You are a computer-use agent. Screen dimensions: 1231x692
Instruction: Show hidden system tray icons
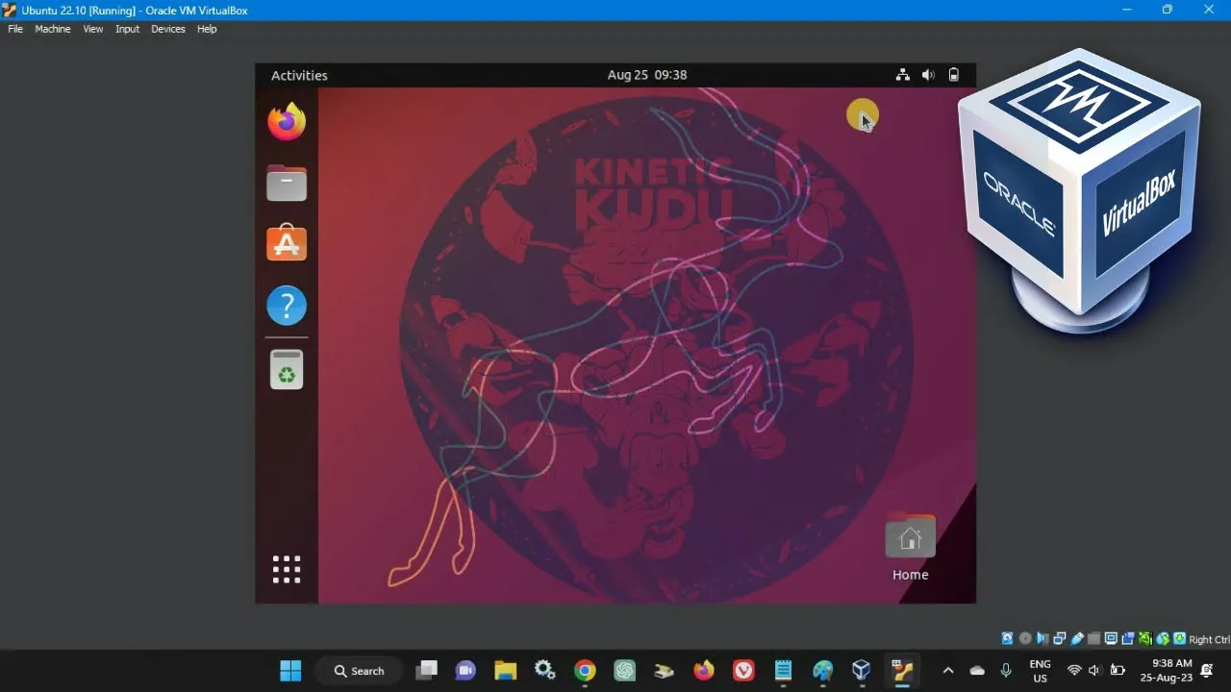pyautogui.click(x=947, y=670)
